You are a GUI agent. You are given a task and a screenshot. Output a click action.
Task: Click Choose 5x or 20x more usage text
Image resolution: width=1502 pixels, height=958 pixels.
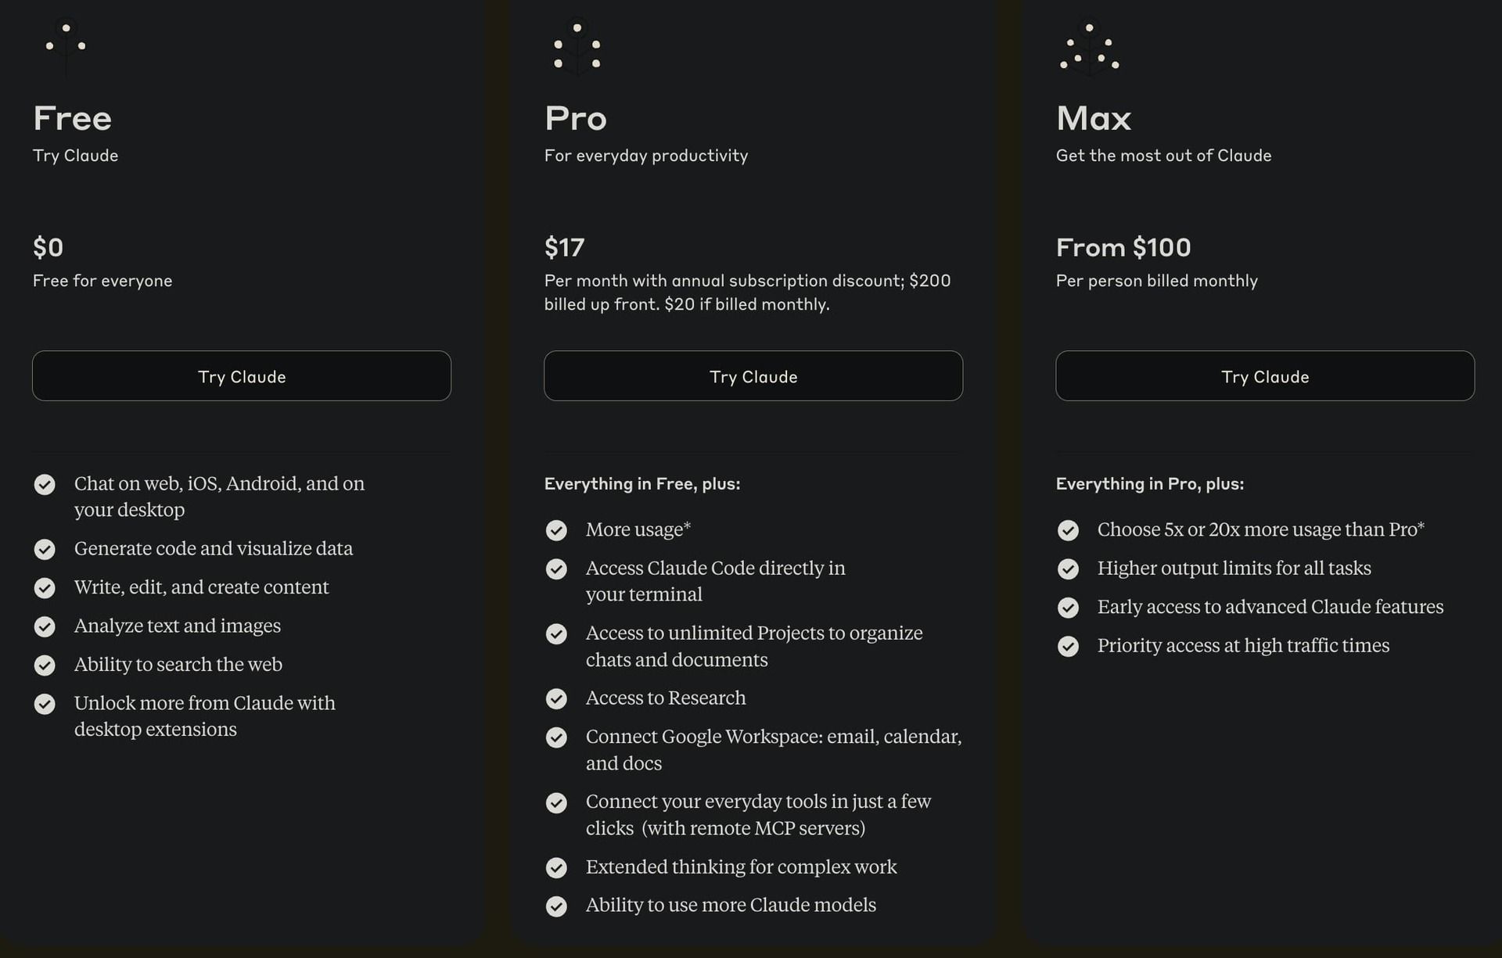(1260, 529)
